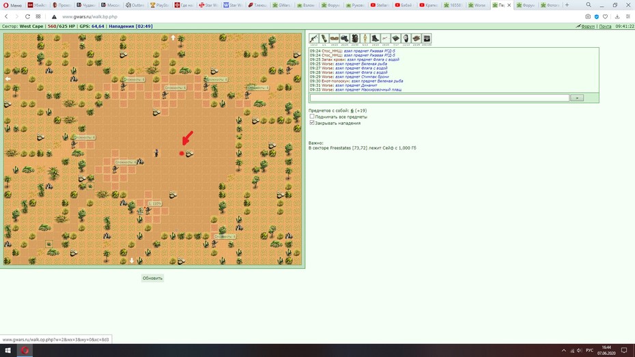Open the Opera 'Меню' button
The width and height of the screenshot is (635, 357).
[12, 5]
